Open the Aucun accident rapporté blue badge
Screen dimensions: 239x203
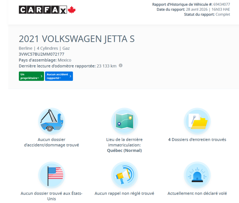point(59,76)
